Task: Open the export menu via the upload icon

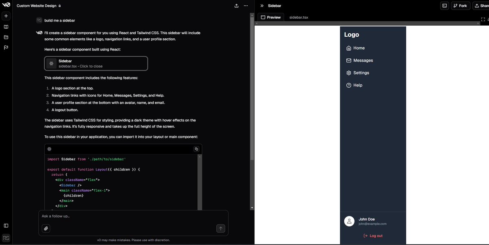Action: pos(236,5)
